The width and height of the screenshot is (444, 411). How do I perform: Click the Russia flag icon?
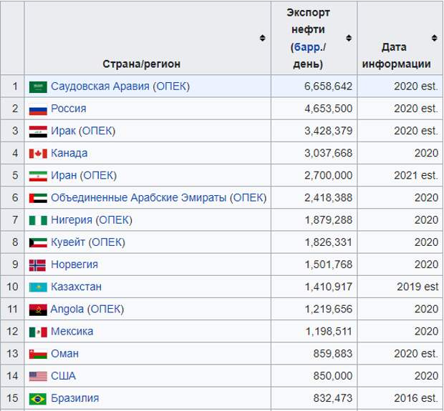pos(38,109)
